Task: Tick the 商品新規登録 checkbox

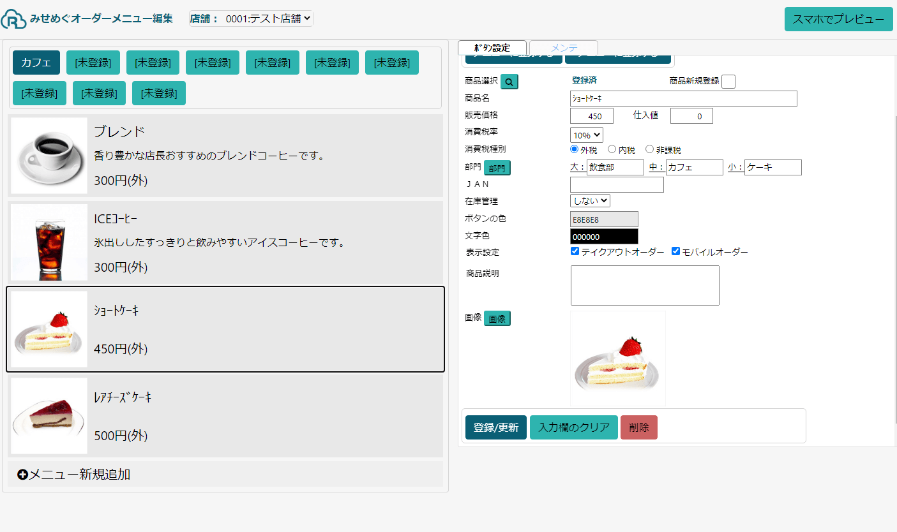Action: [x=728, y=82]
